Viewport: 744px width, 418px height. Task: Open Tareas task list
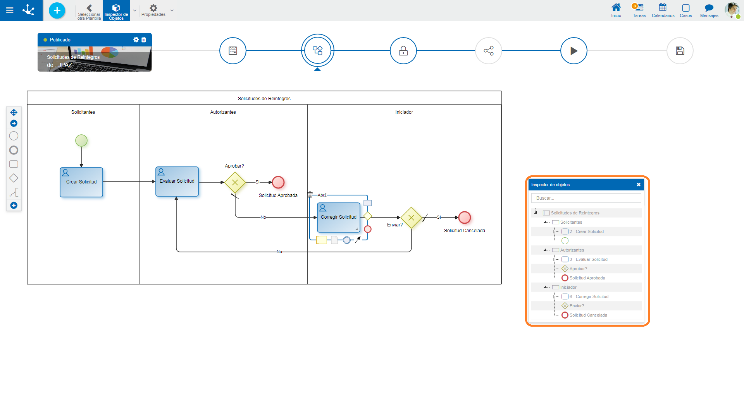[639, 10]
